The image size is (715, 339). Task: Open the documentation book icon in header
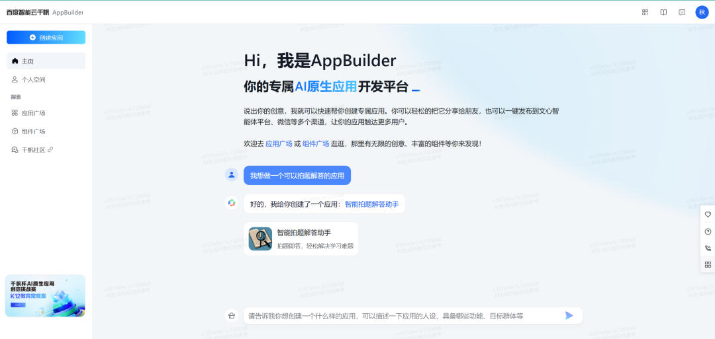point(663,13)
